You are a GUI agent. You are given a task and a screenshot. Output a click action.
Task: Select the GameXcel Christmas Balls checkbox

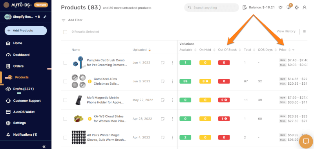[x=65, y=82]
